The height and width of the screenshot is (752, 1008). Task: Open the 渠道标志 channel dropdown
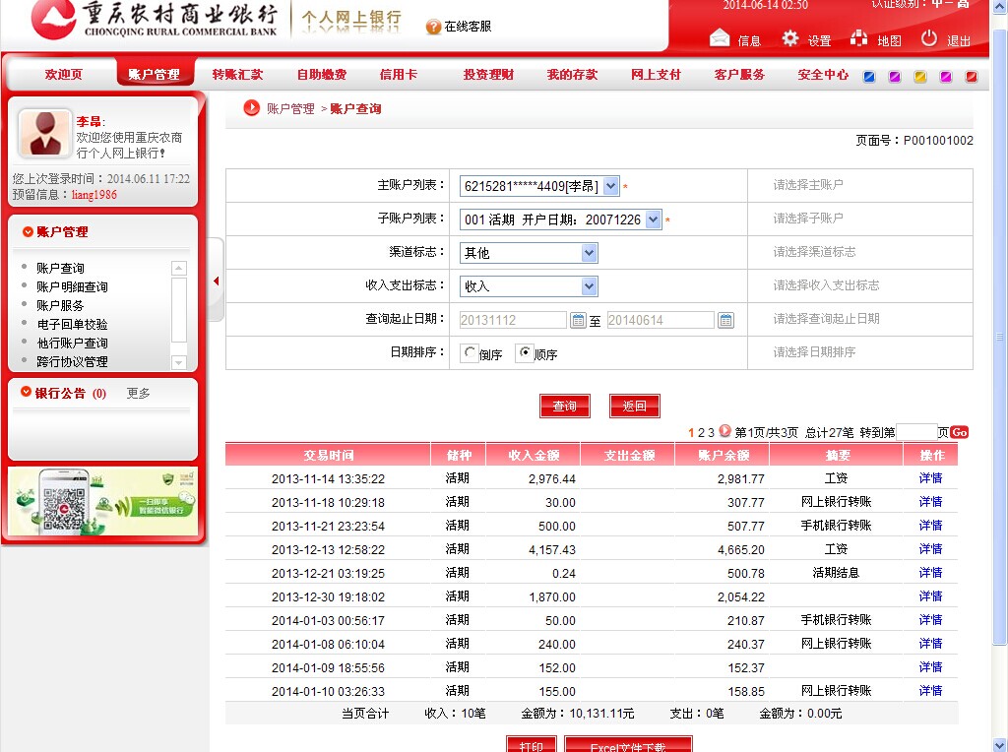(589, 253)
